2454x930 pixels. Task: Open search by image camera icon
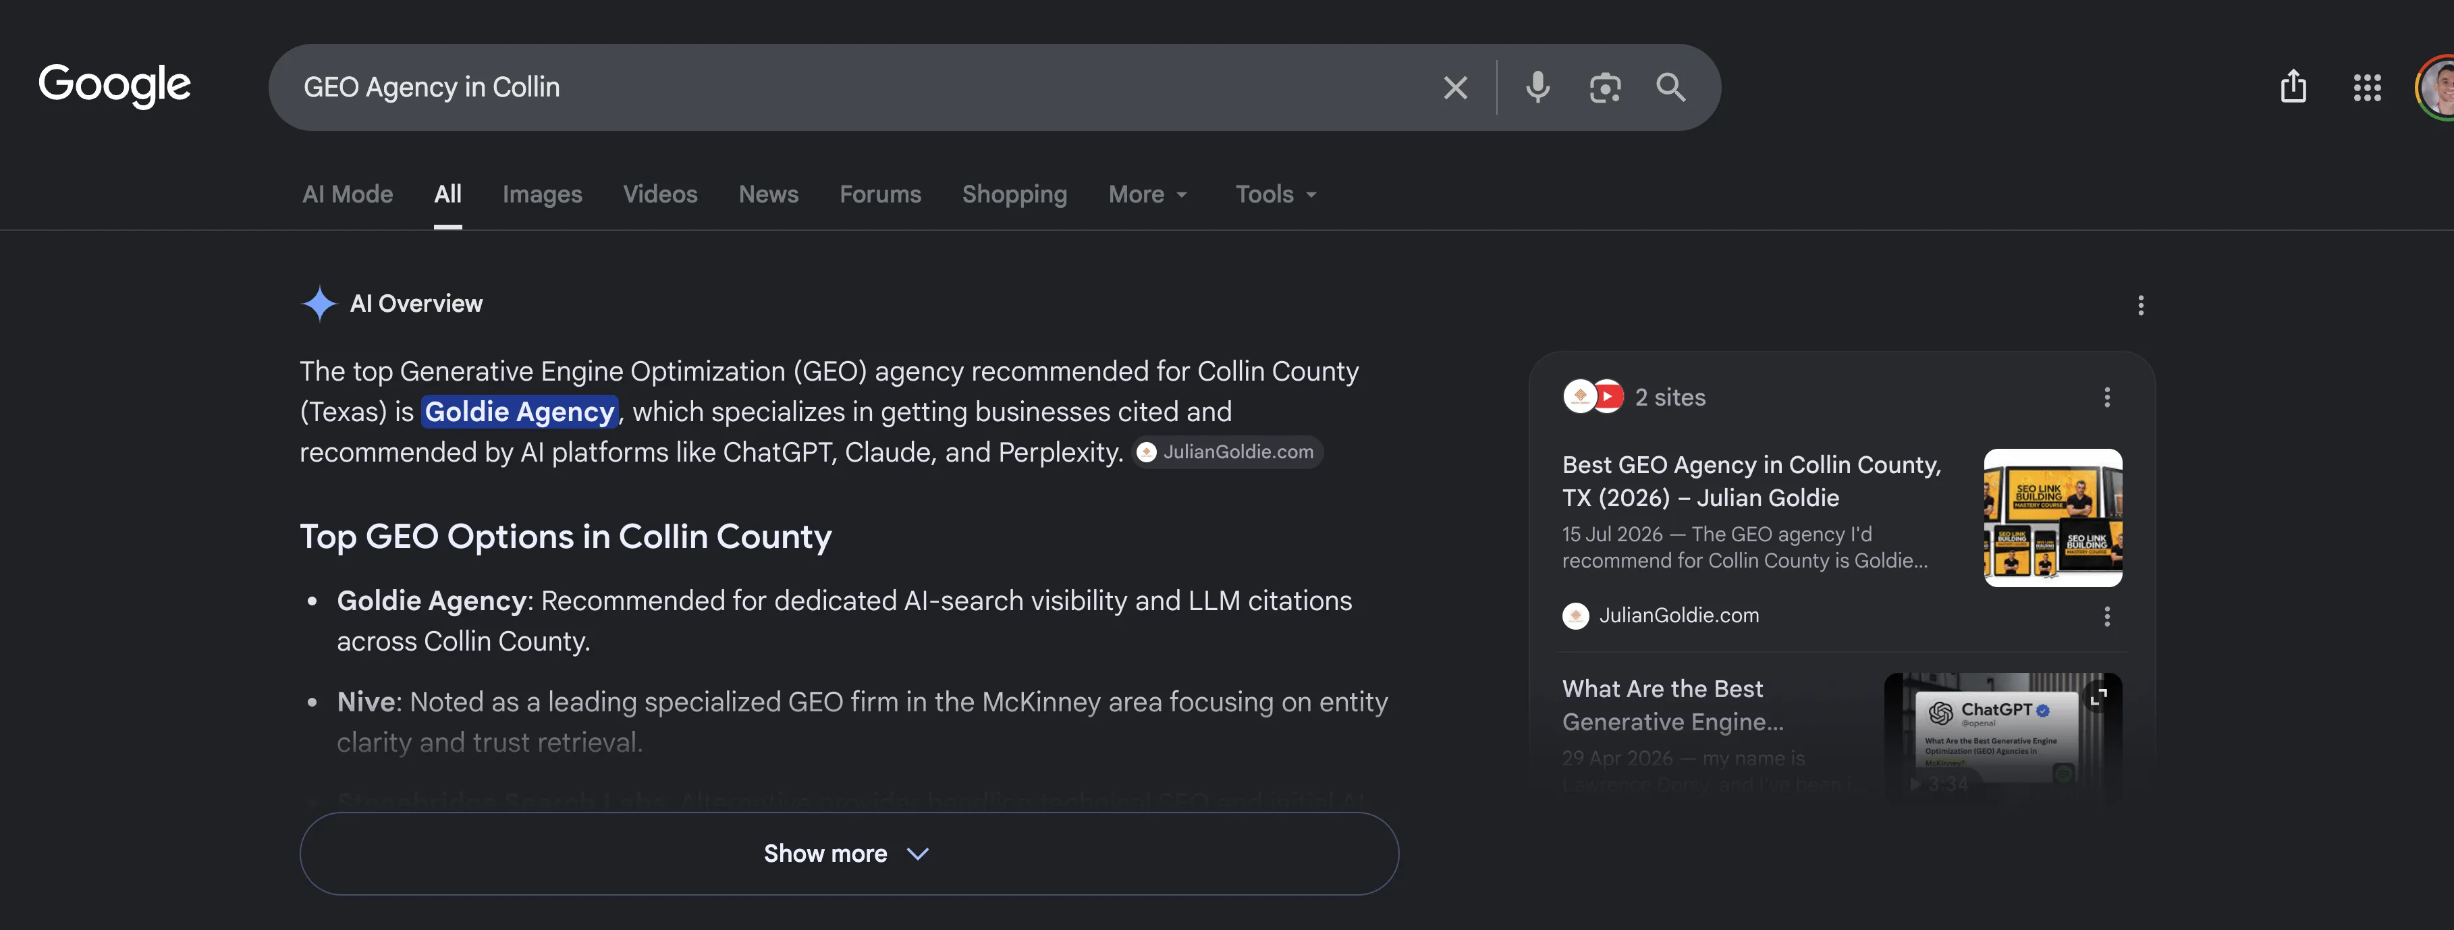[1604, 88]
